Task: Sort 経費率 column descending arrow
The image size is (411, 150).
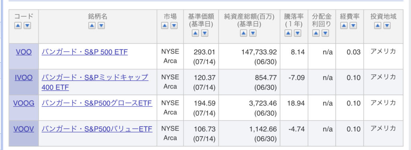Action: pyautogui.click(x=354, y=26)
